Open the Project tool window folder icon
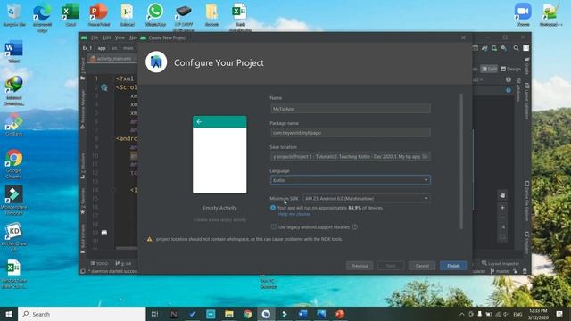Viewport: 571px width, 321px height. tap(83, 78)
